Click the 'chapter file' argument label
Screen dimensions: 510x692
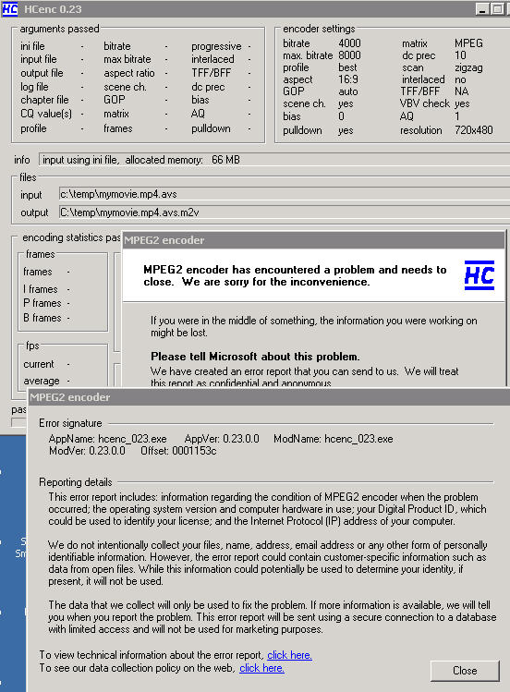44,100
